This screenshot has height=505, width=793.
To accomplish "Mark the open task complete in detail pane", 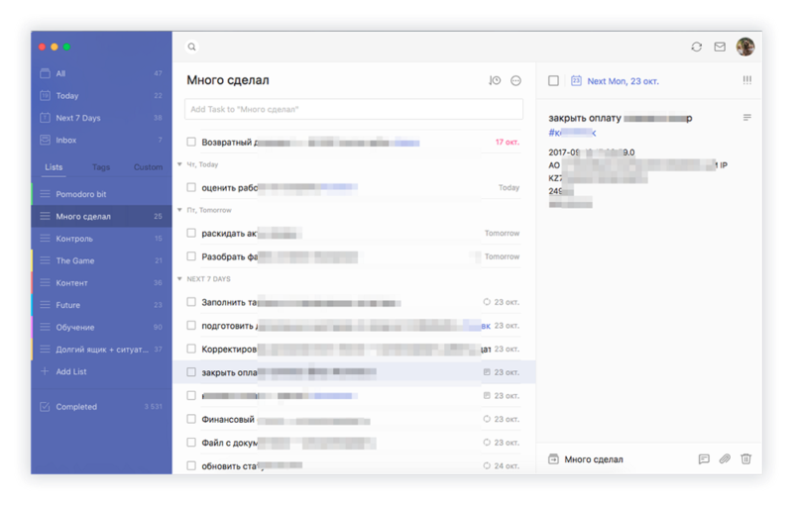I will (x=554, y=81).
